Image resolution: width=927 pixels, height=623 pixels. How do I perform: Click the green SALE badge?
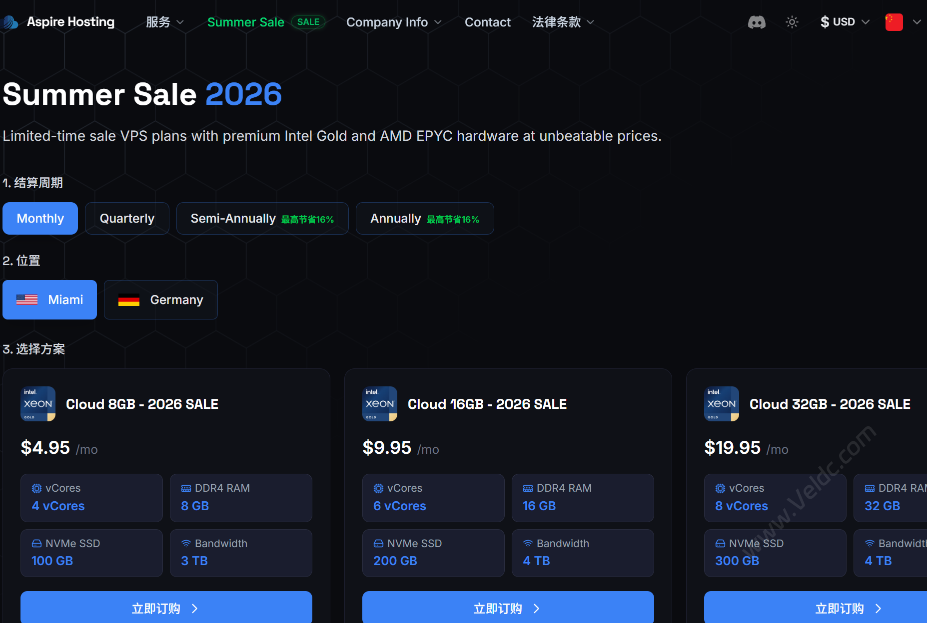[x=308, y=22]
